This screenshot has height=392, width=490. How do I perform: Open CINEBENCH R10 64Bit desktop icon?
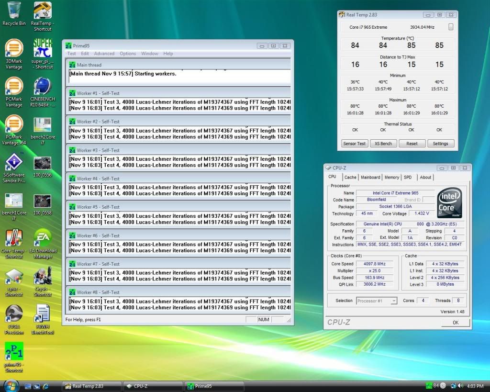pyautogui.click(x=43, y=92)
